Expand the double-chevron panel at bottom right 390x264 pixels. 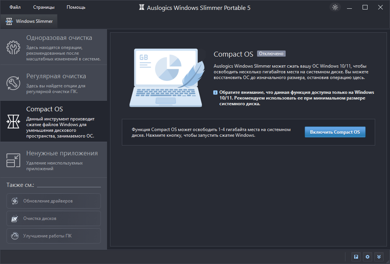click(x=379, y=257)
